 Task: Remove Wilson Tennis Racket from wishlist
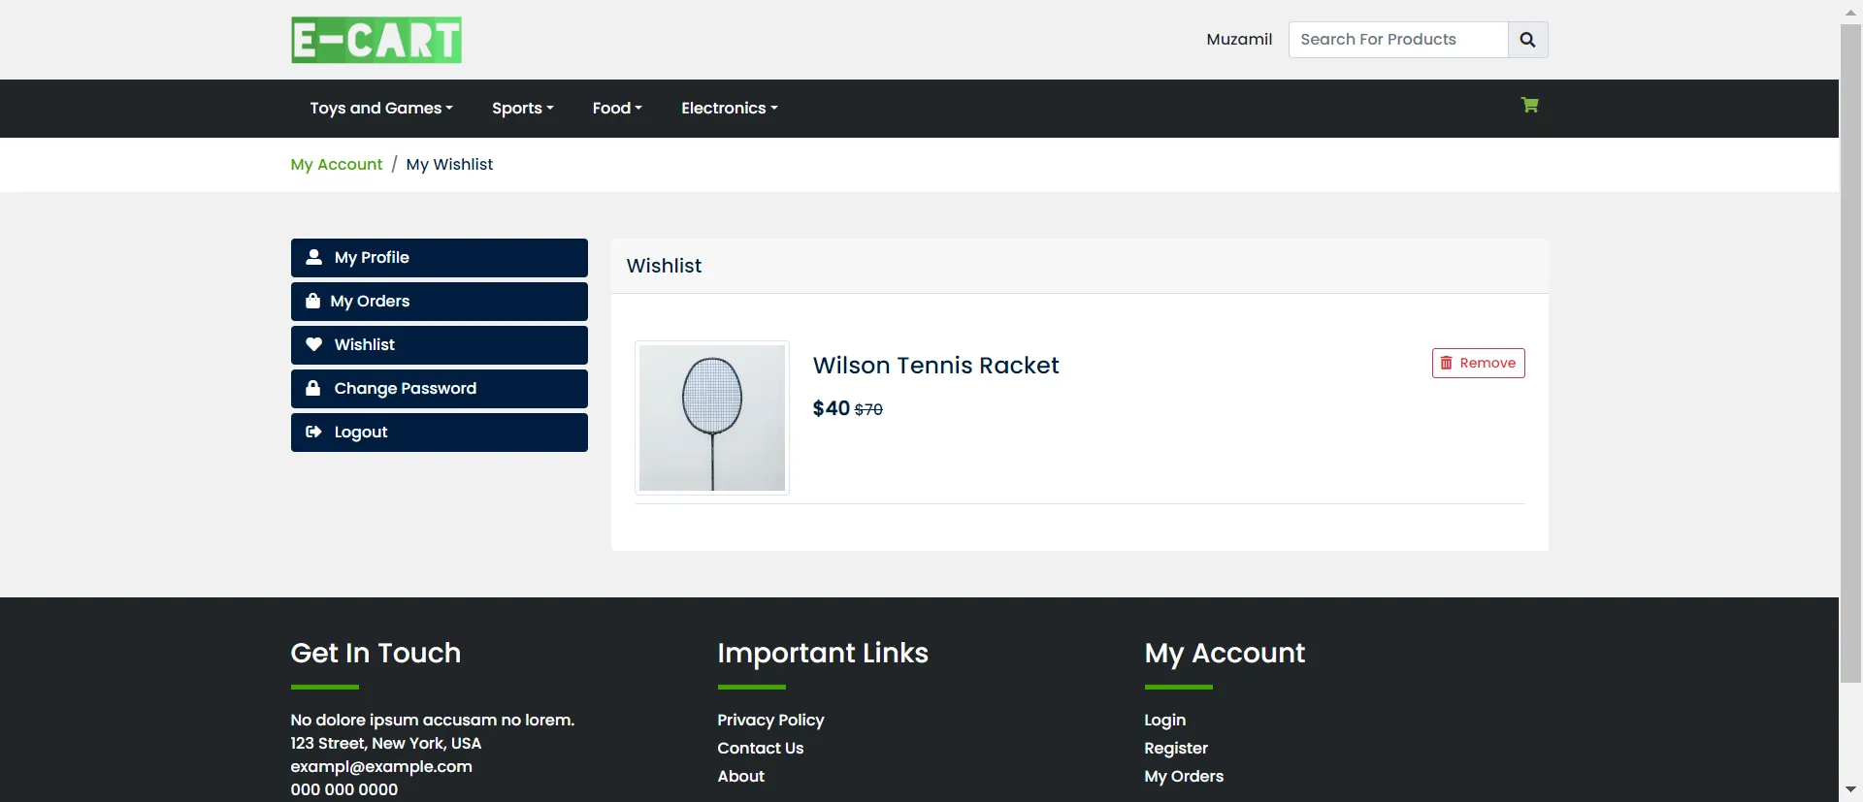tap(1478, 363)
